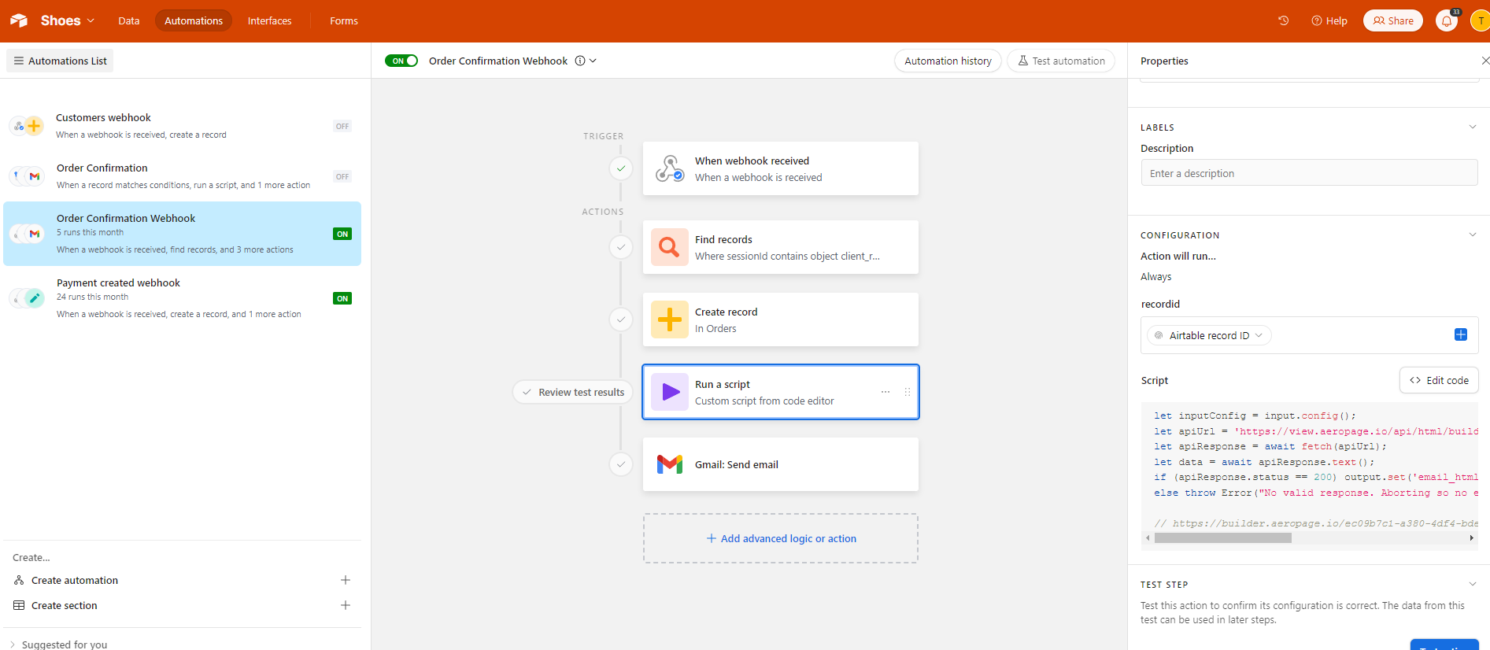Click Gmail step status checkmark

click(621, 464)
